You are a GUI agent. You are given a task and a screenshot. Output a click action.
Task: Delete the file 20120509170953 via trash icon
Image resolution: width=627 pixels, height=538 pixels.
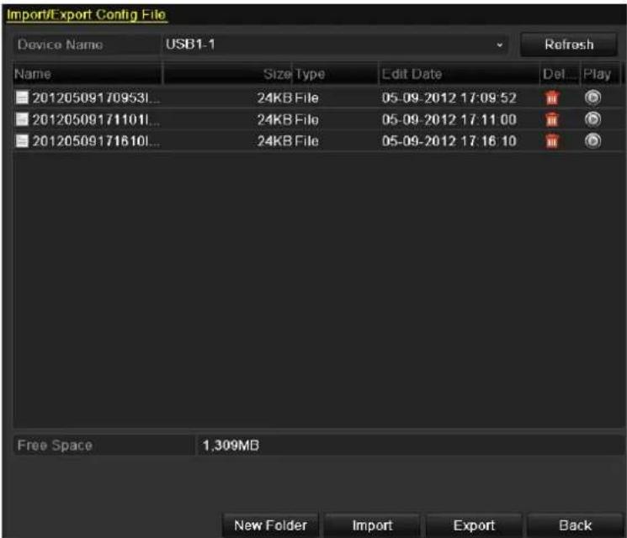552,98
